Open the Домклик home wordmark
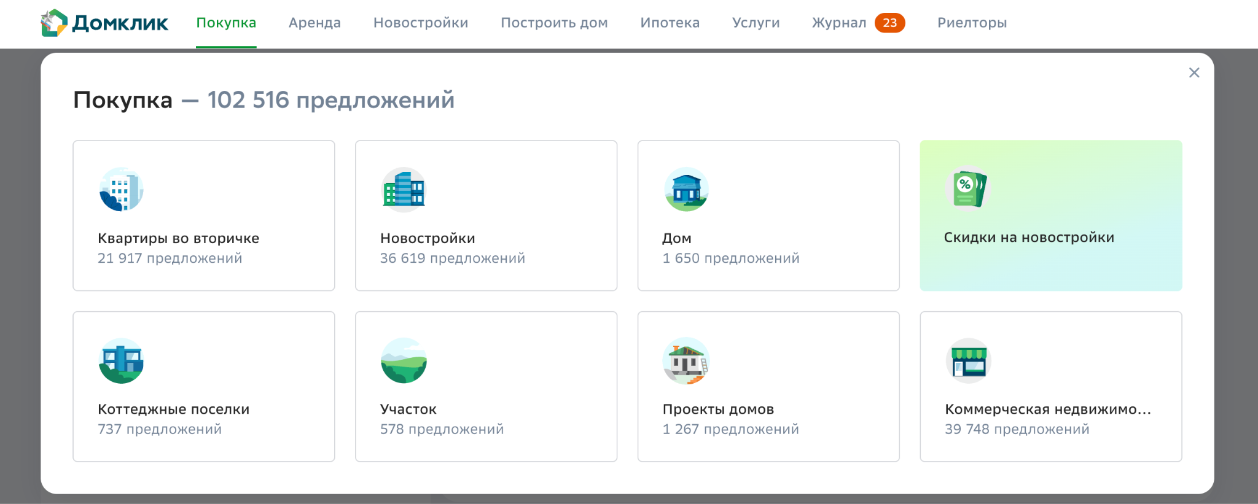 coord(120,23)
